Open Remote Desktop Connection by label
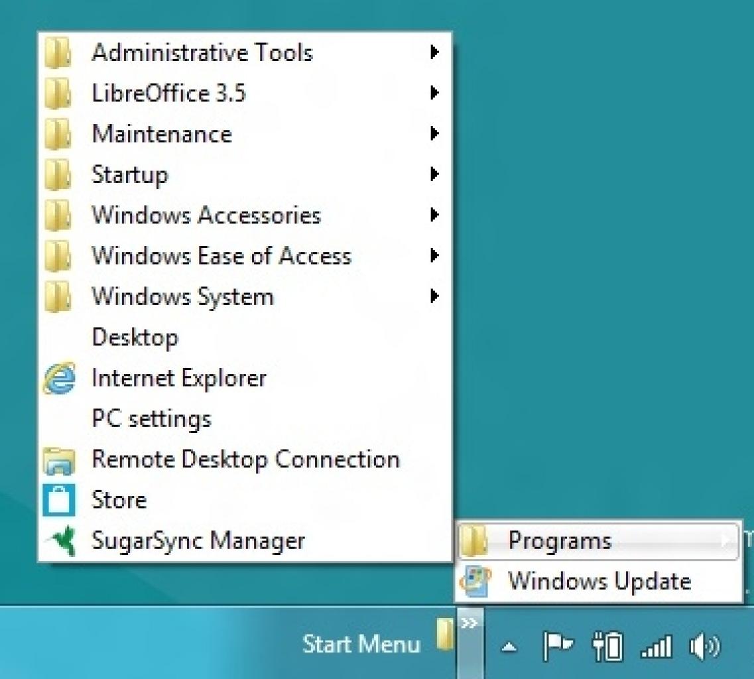This screenshot has width=754, height=679. [x=246, y=460]
